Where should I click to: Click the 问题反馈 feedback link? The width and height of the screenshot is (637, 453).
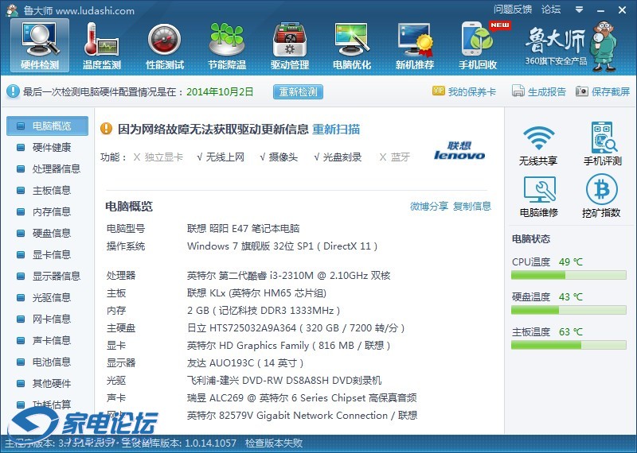(x=513, y=10)
